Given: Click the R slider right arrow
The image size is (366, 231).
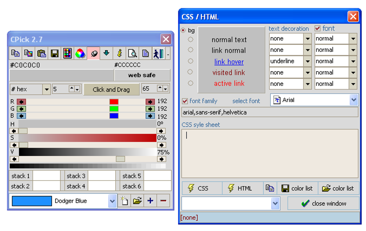Looking at the screenshot, I should pyautogui.click(x=150, y=102).
